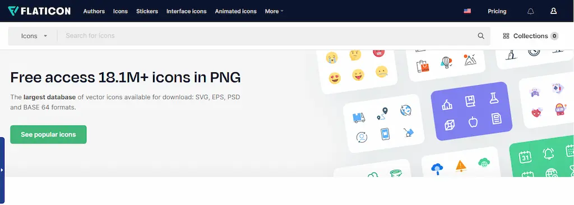This screenshot has height=205, width=574.
Task: Click the blue smartphone icon
Action: (x=385, y=134)
